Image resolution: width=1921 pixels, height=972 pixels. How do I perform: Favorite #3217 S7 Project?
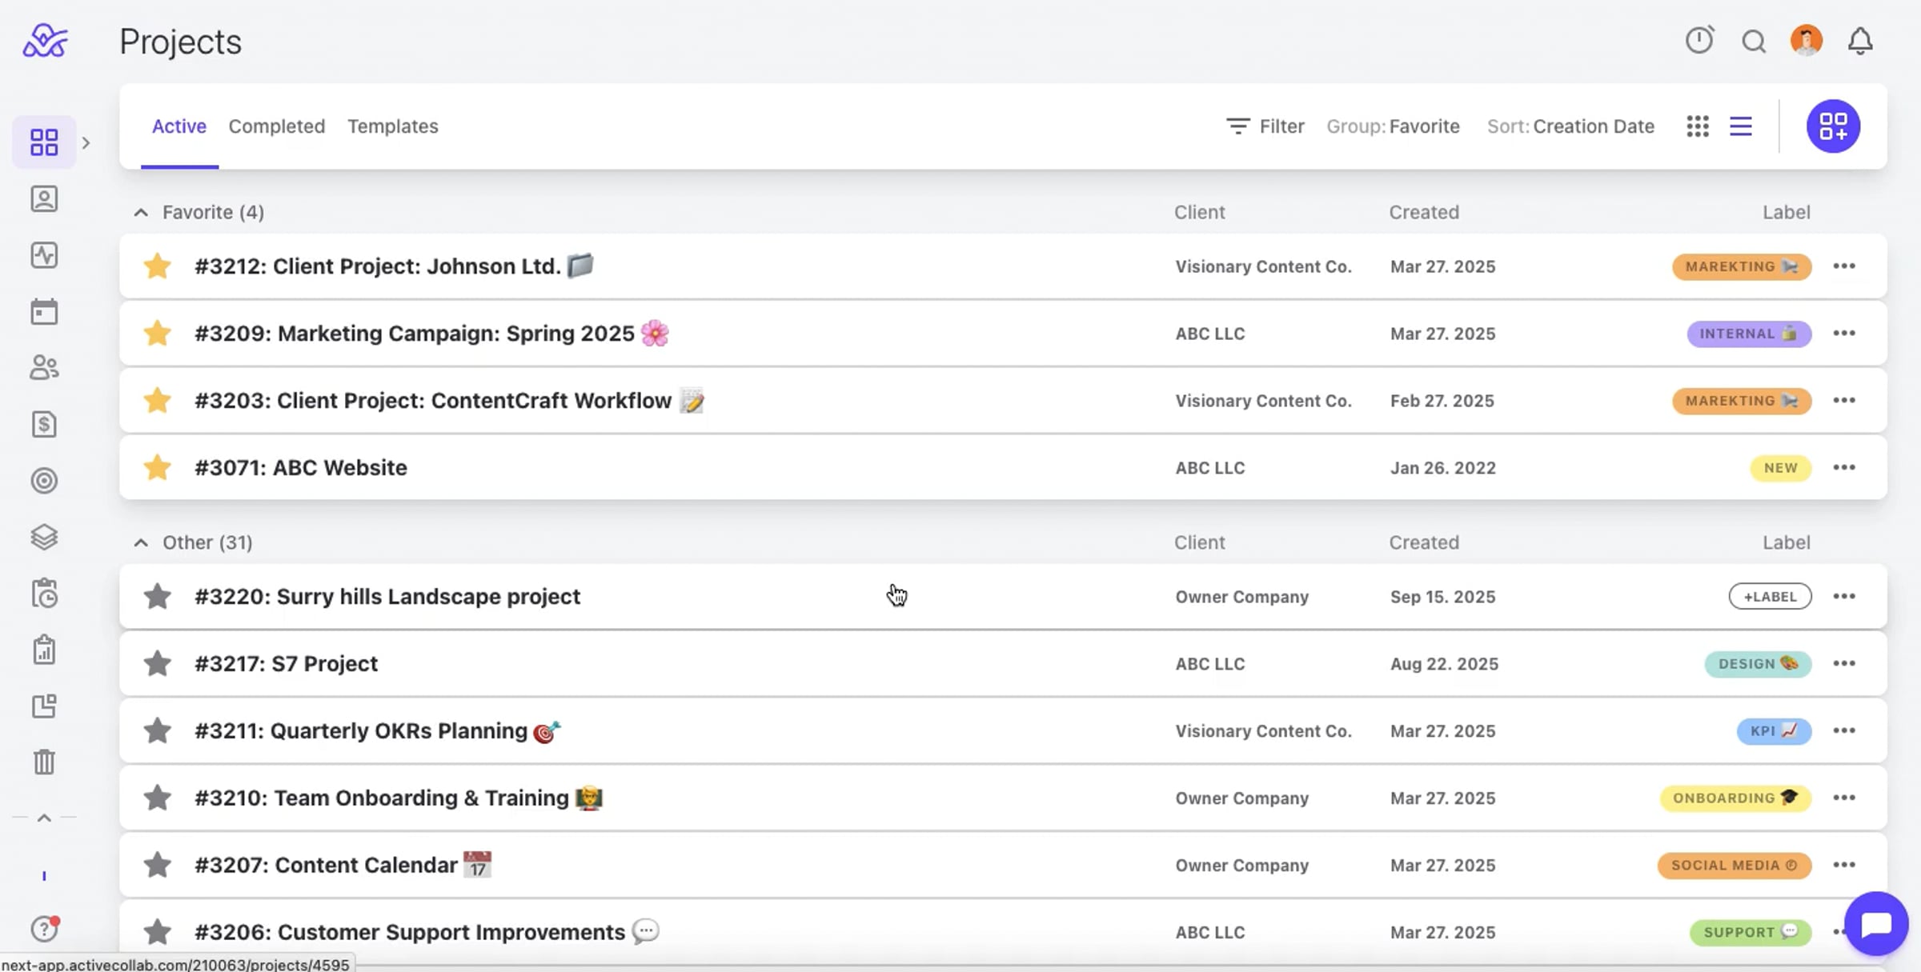coord(158,663)
